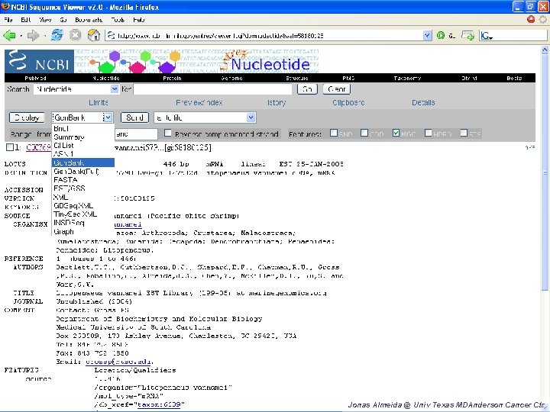Choose FASTA display format
This screenshot has width=550, height=412.
click(x=82, y=180)
